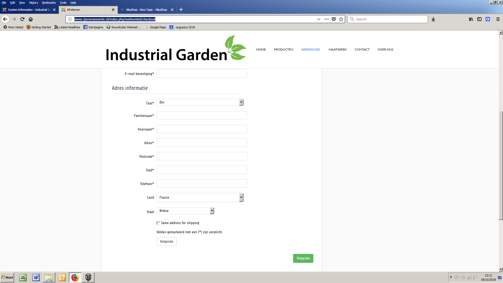Click the page's vertical scrollbar thumb

pyautogui.click(x=501, y=165)
